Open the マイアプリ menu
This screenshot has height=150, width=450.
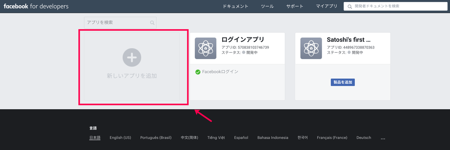[327, 6]
